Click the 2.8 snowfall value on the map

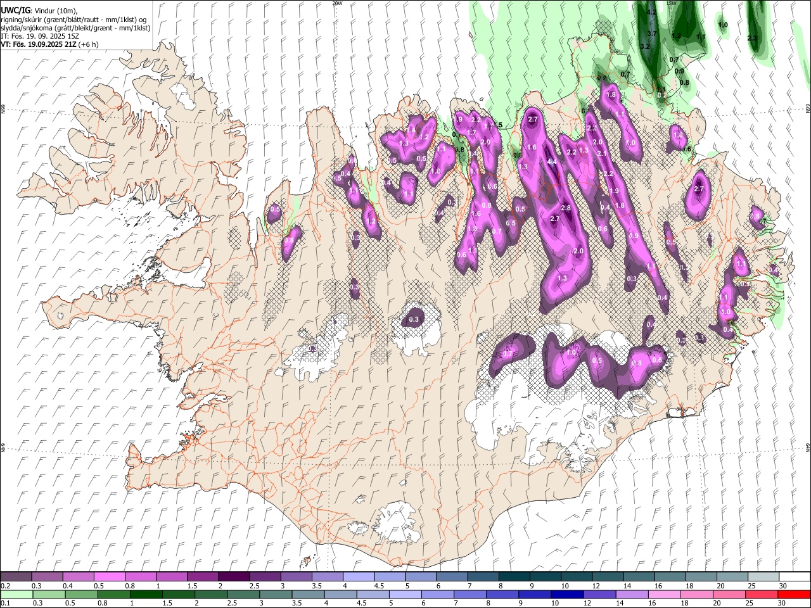[x=566, y=208]
